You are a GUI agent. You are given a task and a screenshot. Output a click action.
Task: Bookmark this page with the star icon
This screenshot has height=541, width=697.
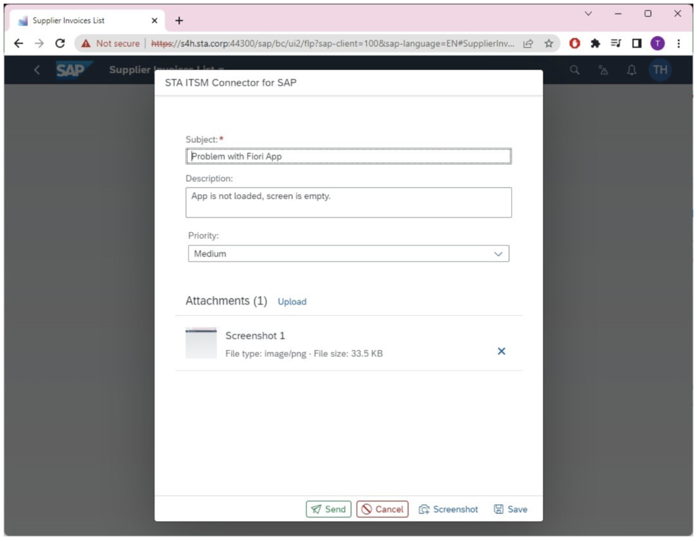coord(549,43)
